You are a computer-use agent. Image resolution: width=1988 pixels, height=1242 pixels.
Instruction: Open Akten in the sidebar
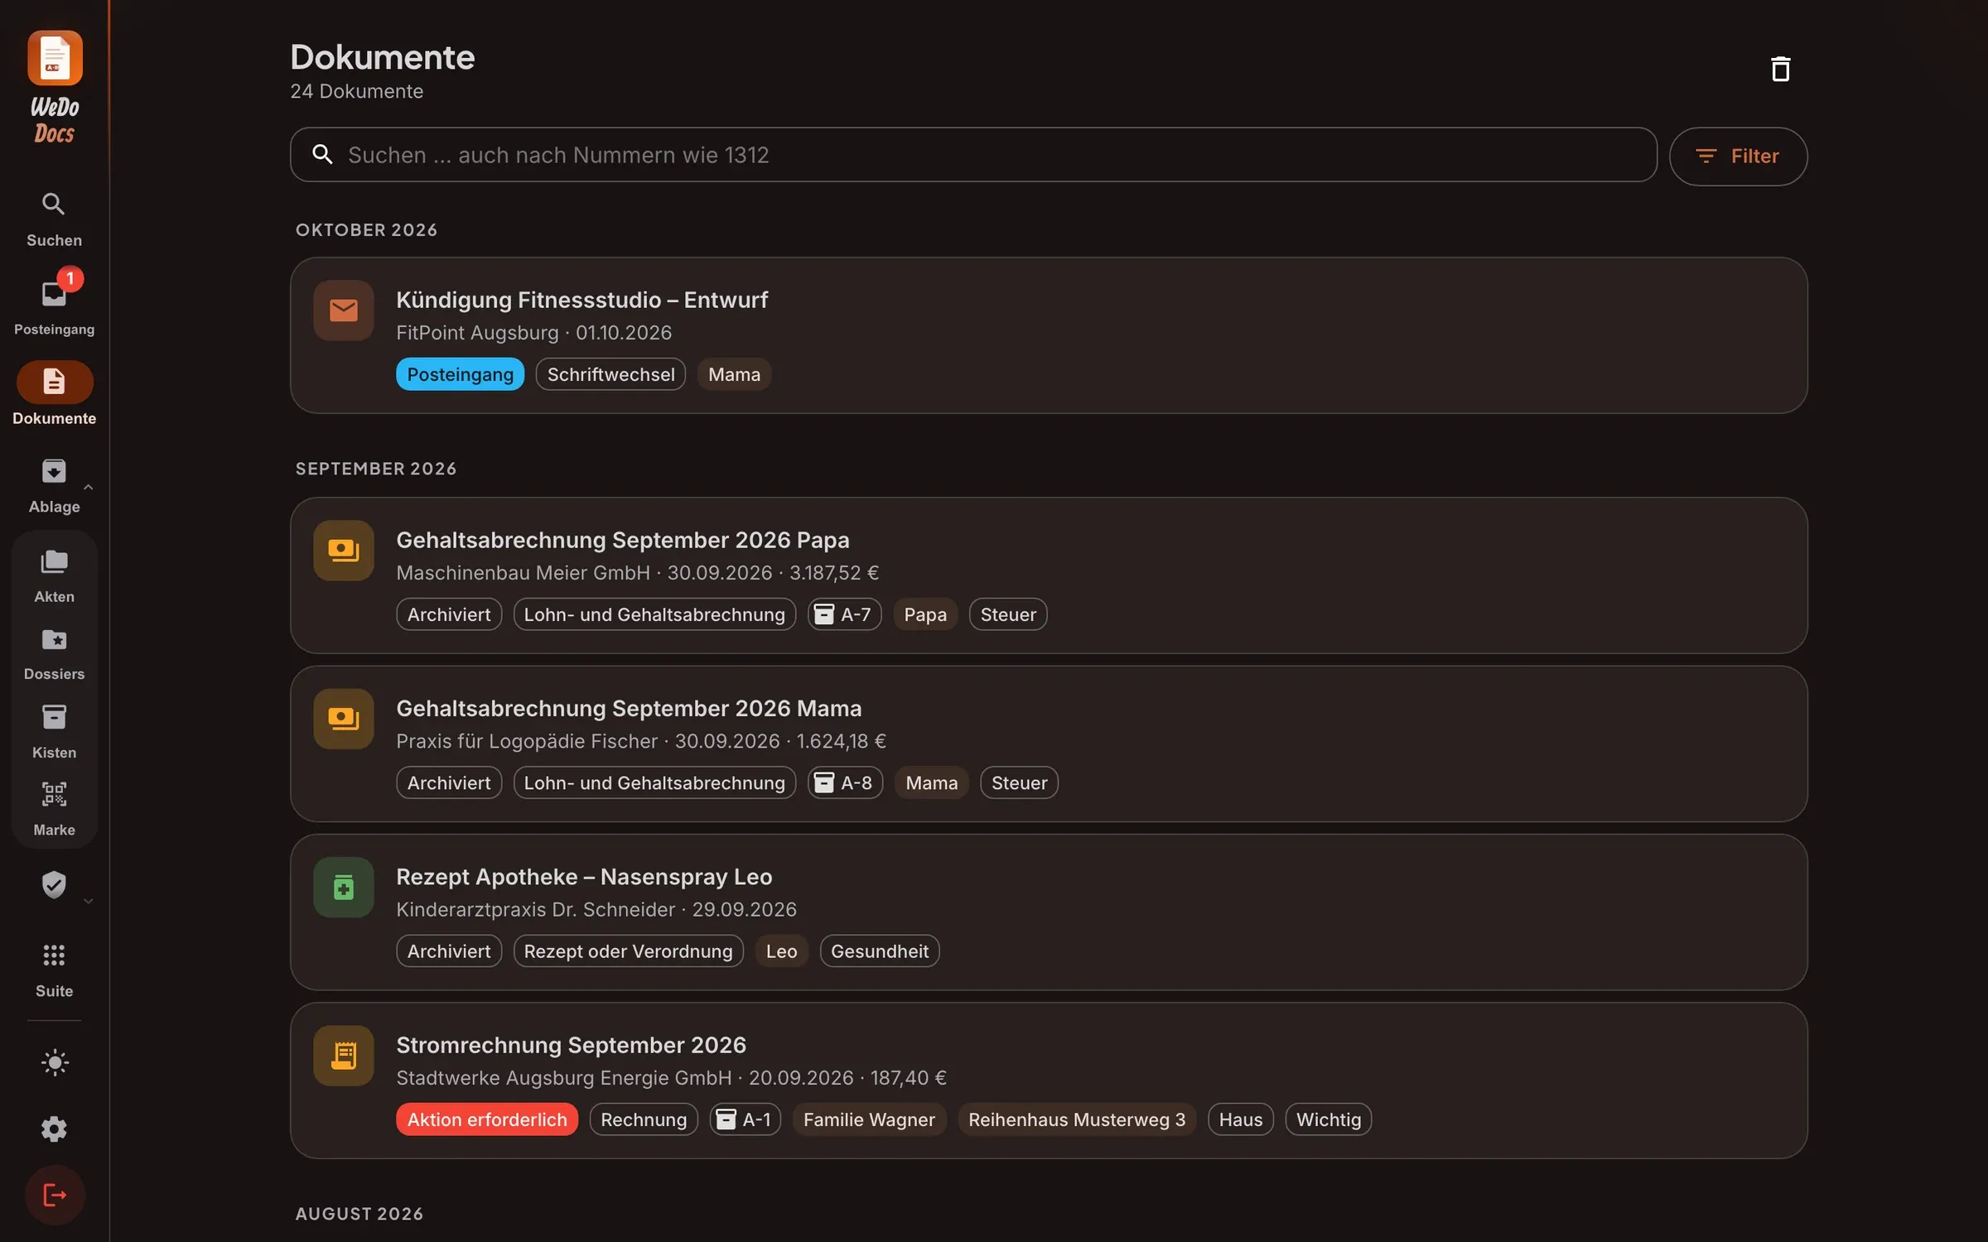54,576
